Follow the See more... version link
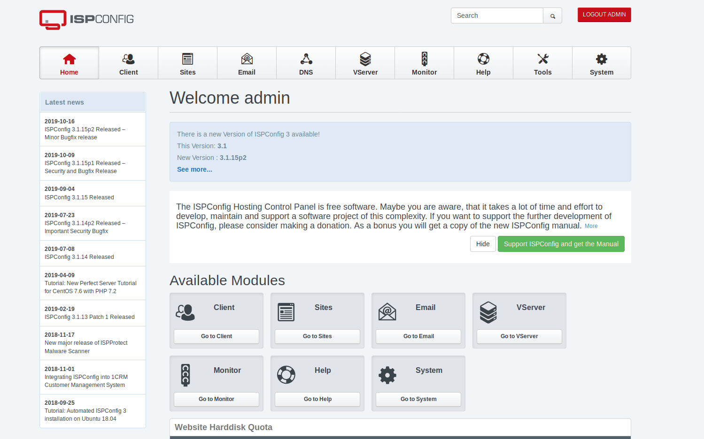The height and width of the screenshot is (439, 704). [x=194, y=169]
